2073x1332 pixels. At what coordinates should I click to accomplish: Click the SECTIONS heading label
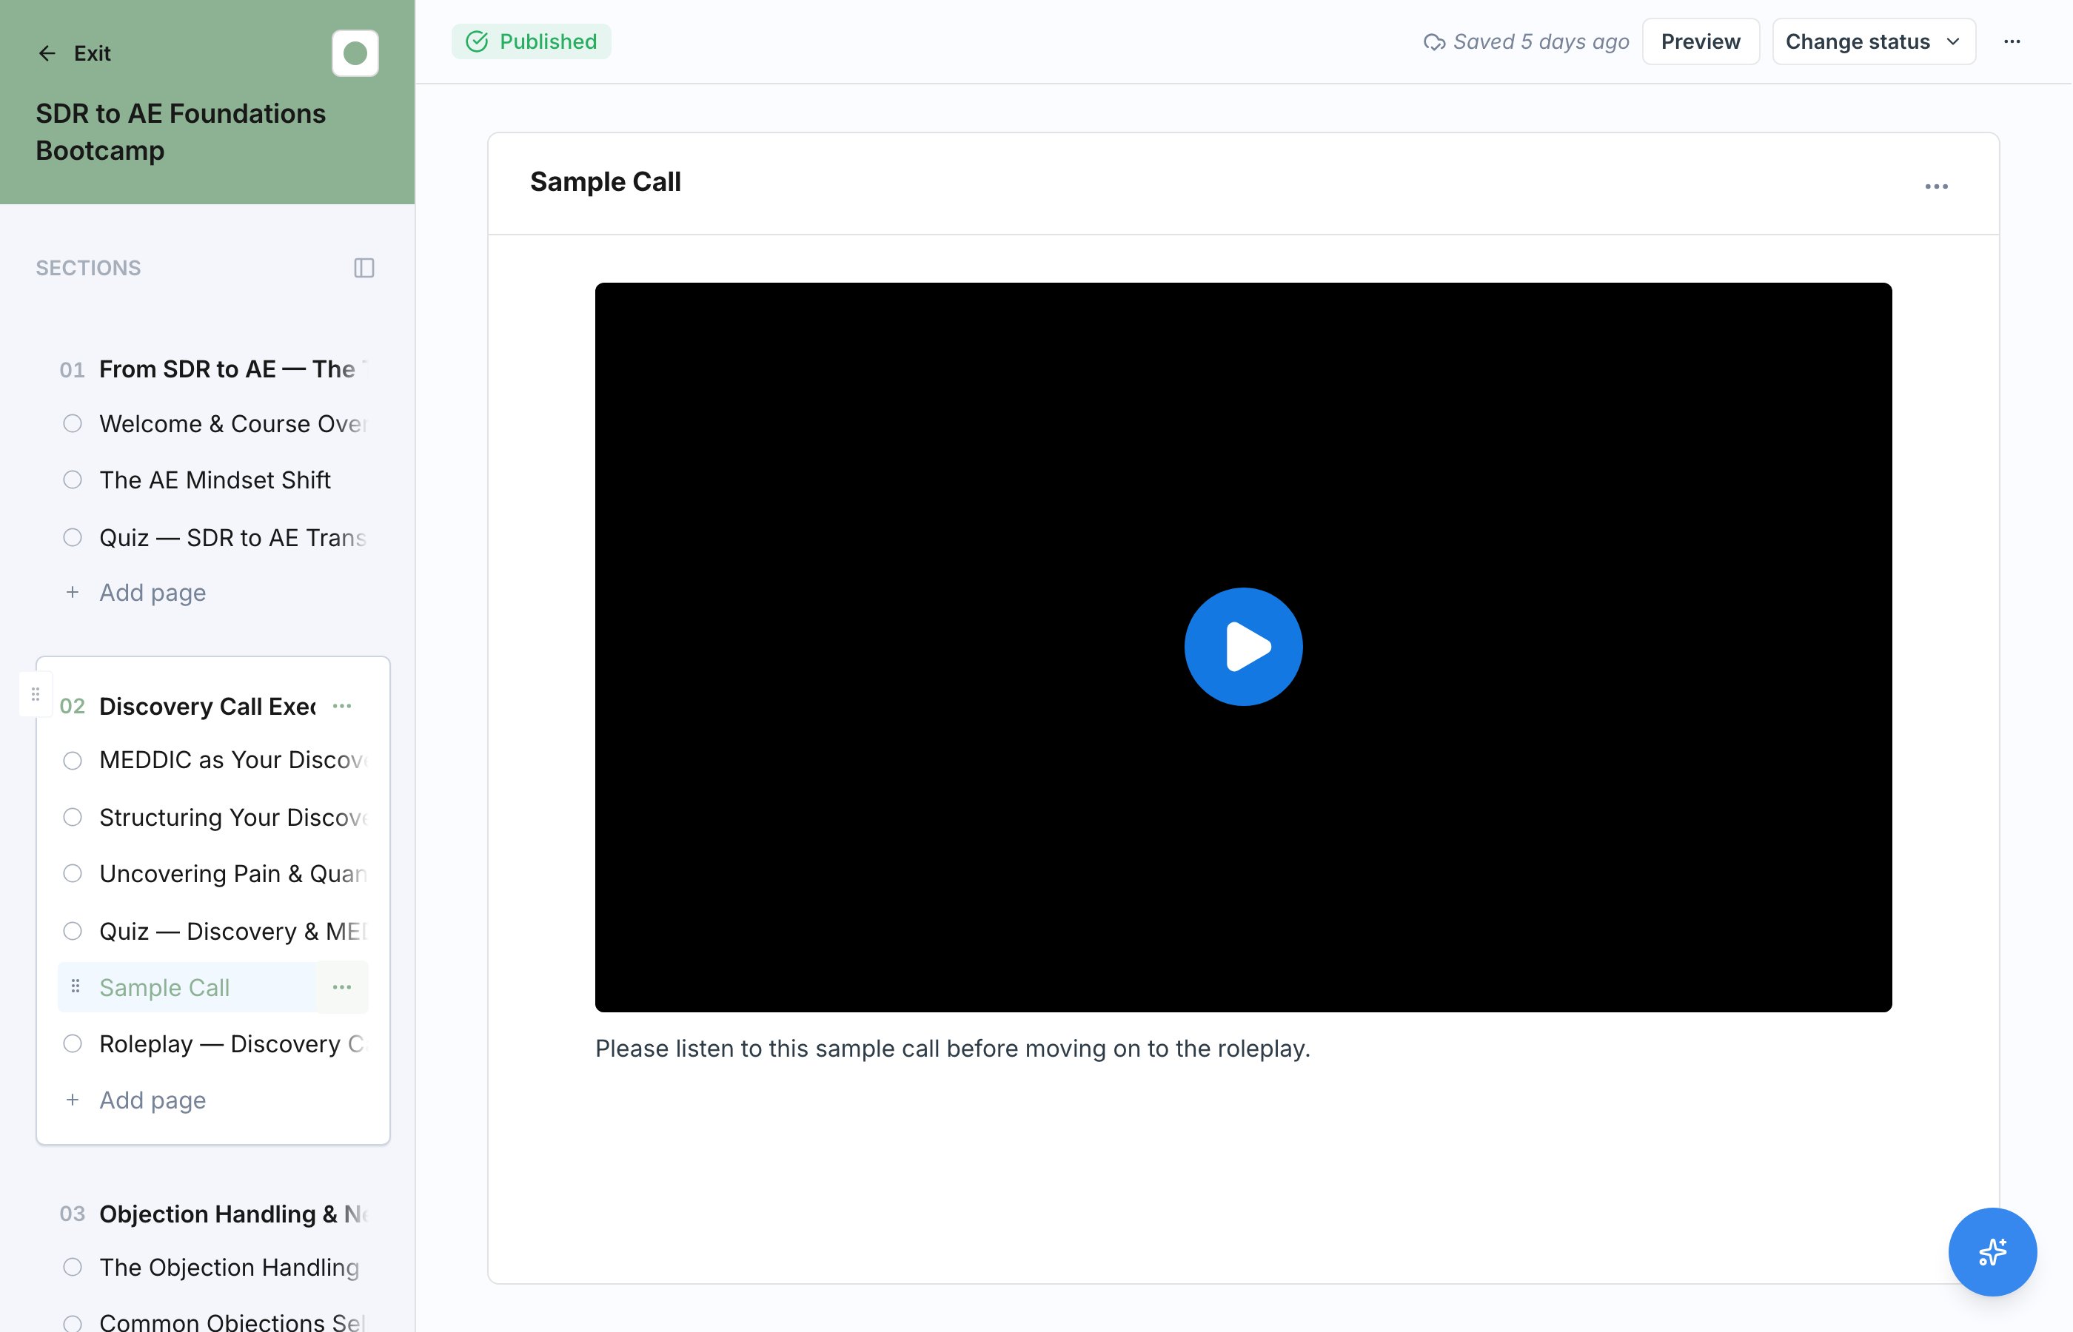(88, 268)
